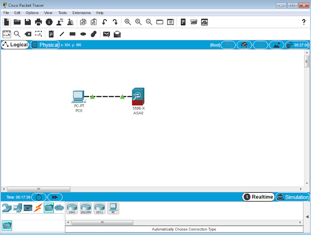Create a new file from toolbar
The height and width of the screenshot is (235, 311).
point(6,22)
